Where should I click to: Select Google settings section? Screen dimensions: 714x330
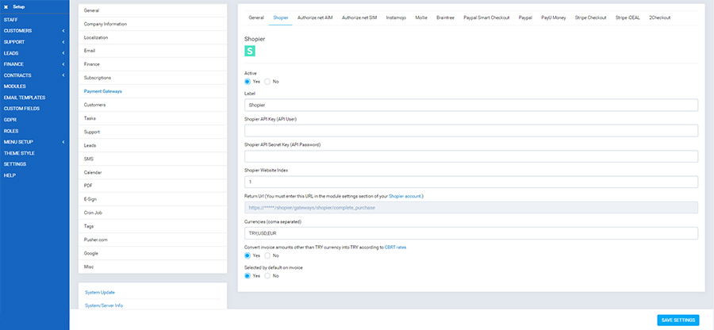pos(152,253)
